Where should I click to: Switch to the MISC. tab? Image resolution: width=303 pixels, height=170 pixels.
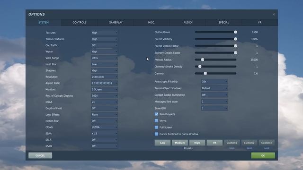[x=151, y=22]
